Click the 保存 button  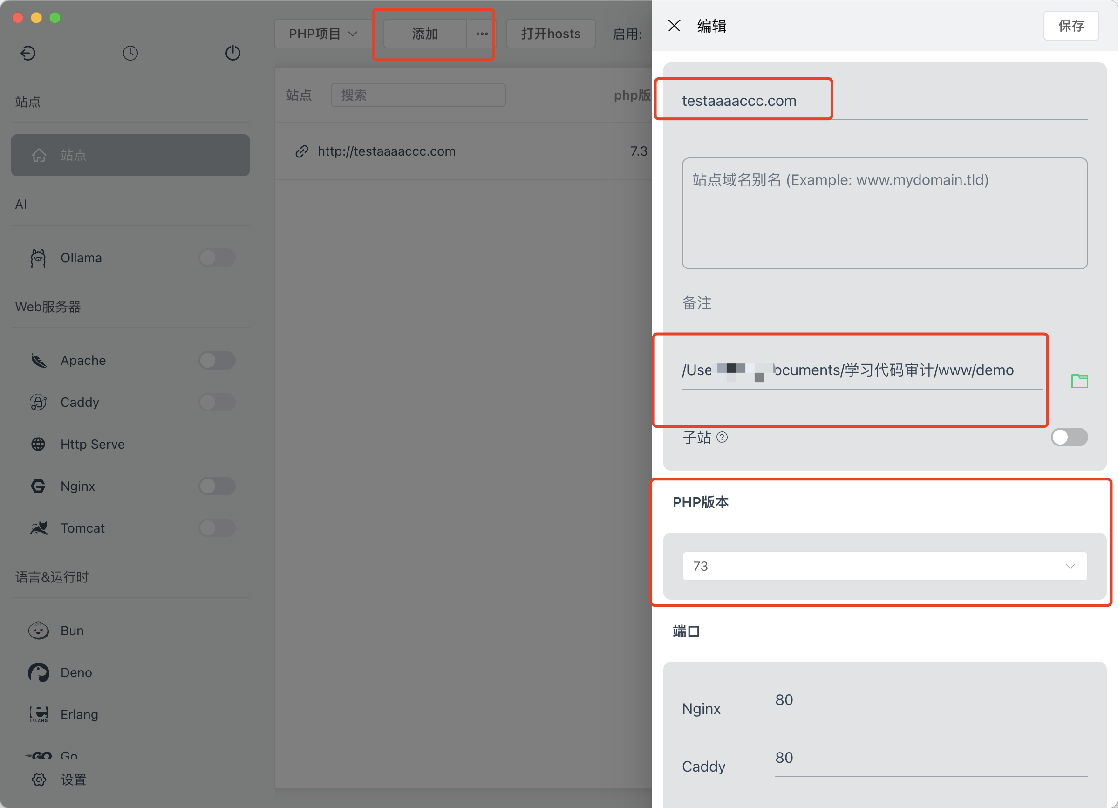tap(1070, 26)
